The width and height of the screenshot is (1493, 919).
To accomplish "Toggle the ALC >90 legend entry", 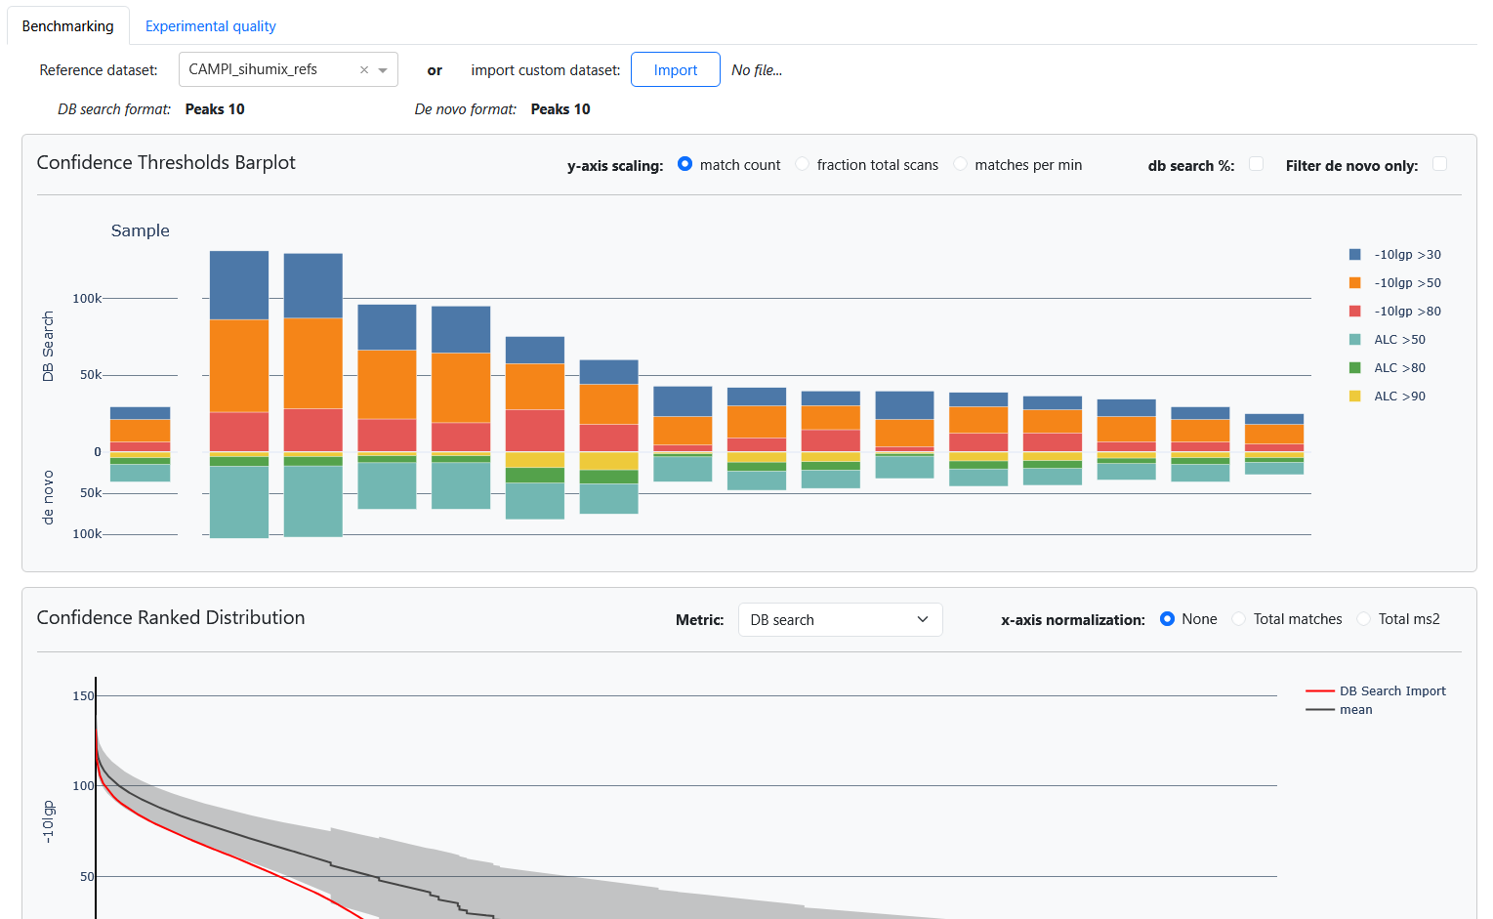I will 1398,397.
